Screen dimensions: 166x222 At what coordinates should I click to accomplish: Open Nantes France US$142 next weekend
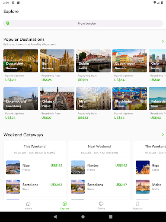click(x=99, y=167)
